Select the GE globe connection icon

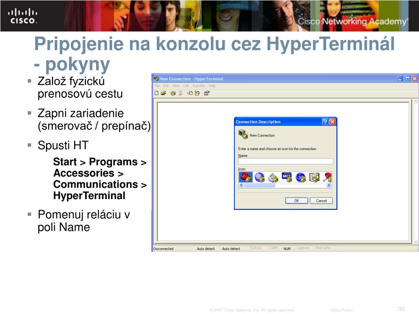[301, 177]
